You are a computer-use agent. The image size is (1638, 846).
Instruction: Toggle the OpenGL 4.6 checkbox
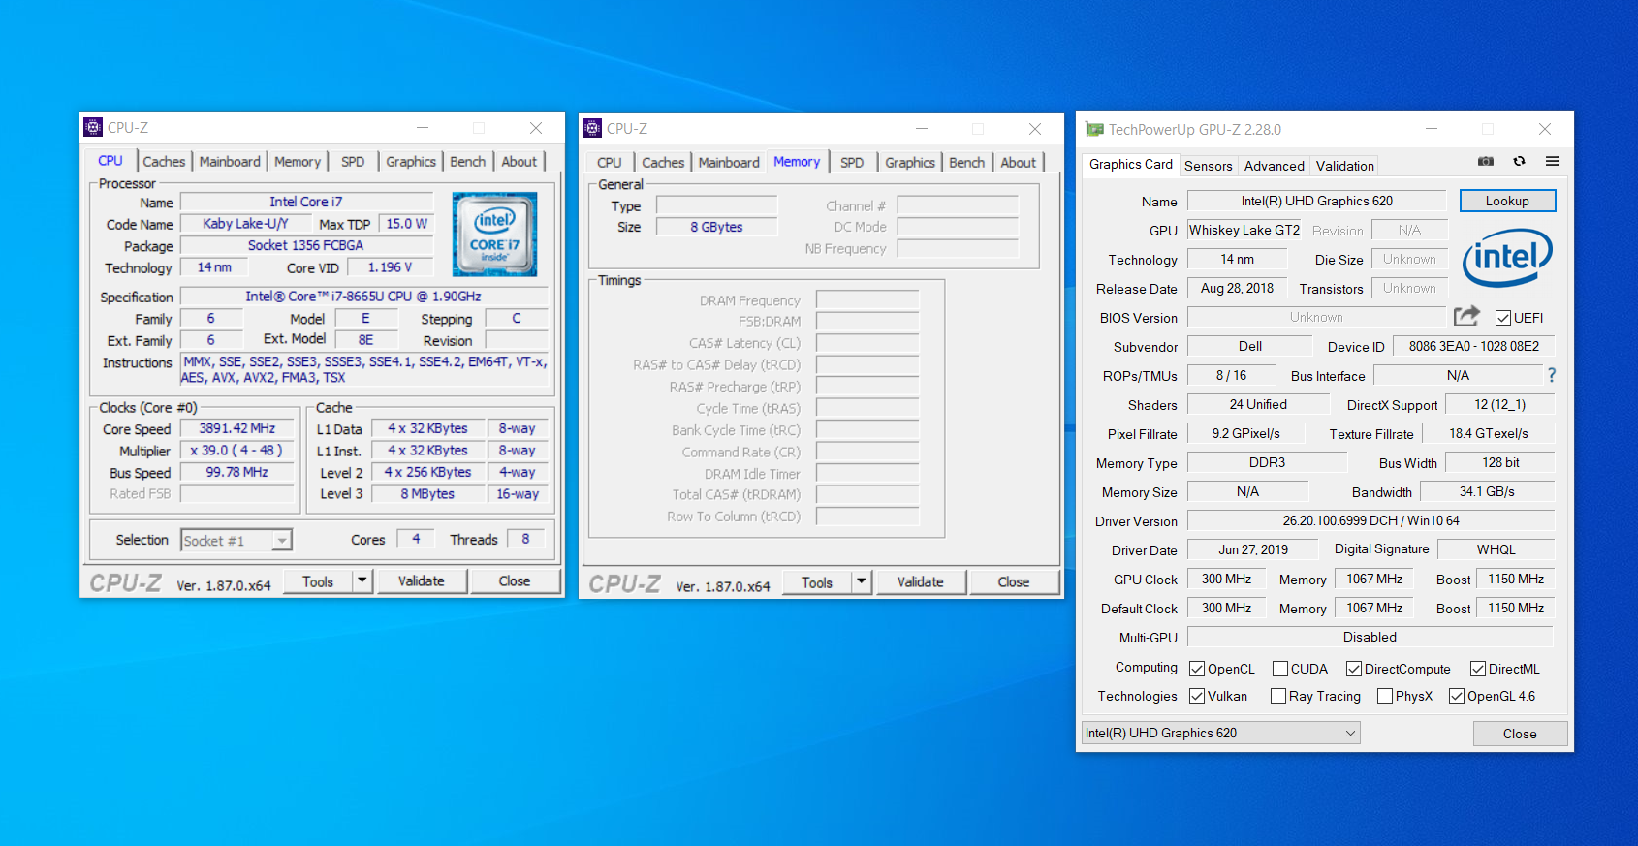pos(1457,696)
